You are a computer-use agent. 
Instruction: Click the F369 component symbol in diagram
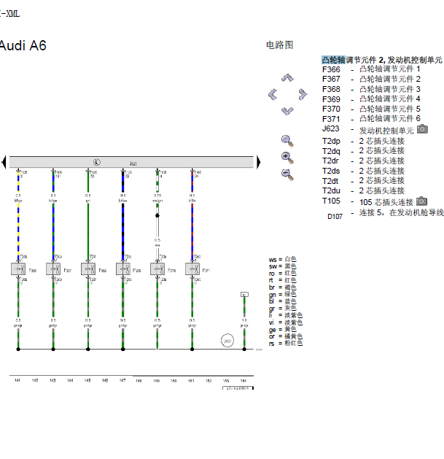click(x=123, y=269)
